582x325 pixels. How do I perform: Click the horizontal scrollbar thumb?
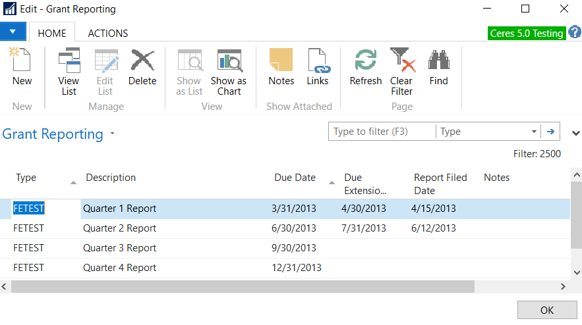pos(243,287)
